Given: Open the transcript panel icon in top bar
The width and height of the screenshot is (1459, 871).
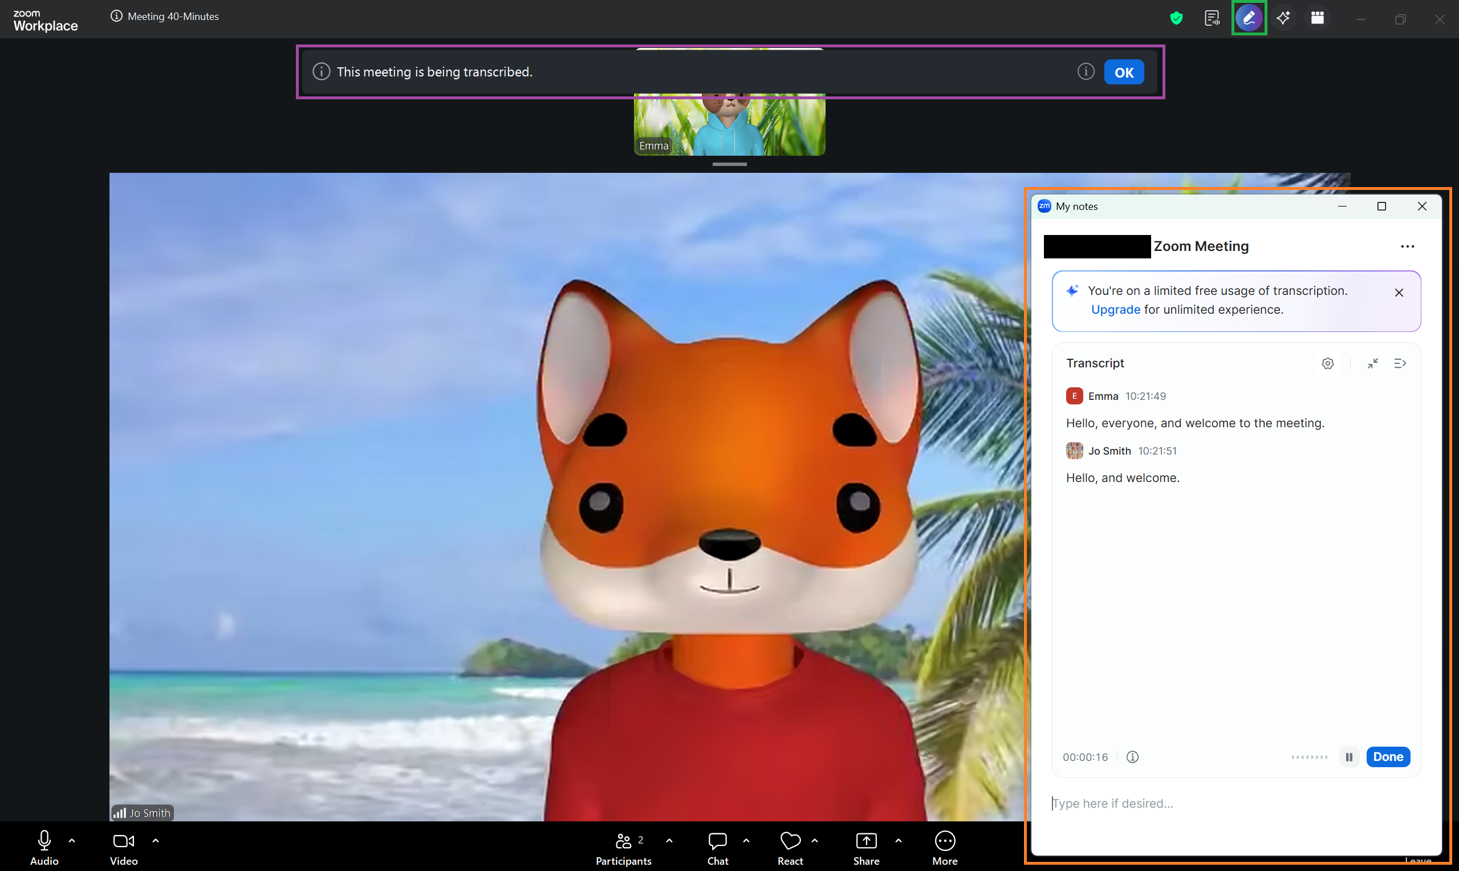Looking at the screenshot, I should [x=1212, y=18].
